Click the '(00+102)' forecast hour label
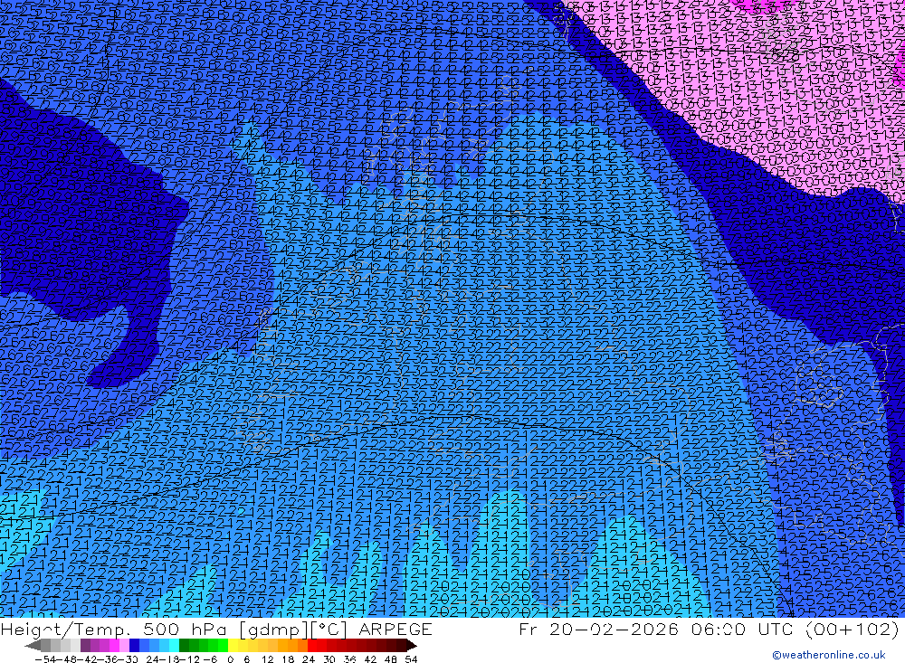905x663 pixels. (852, 630)
